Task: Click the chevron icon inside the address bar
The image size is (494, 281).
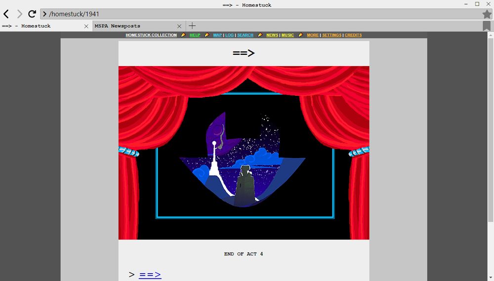Action: [x=44, y=14]
